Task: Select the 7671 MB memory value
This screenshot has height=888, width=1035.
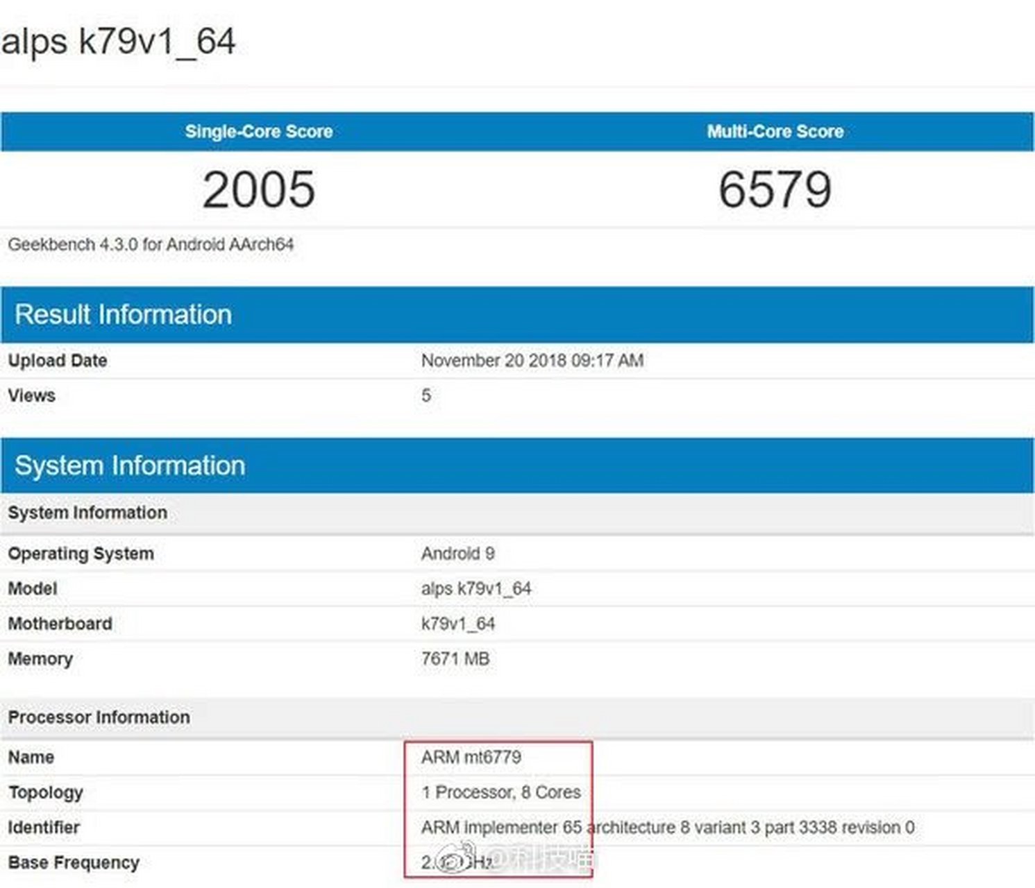Action: 455,658
